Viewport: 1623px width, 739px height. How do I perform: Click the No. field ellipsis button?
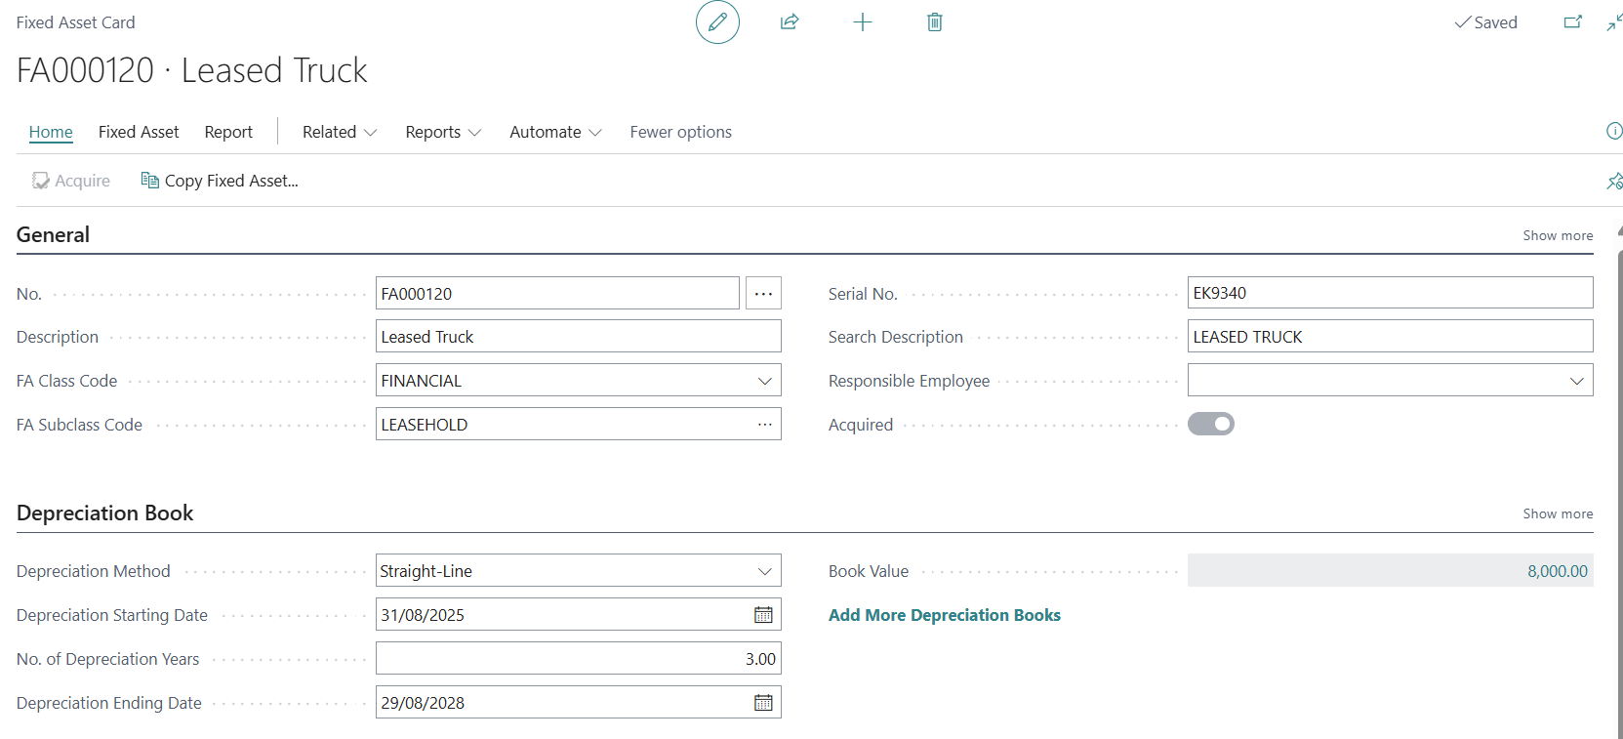763,294
